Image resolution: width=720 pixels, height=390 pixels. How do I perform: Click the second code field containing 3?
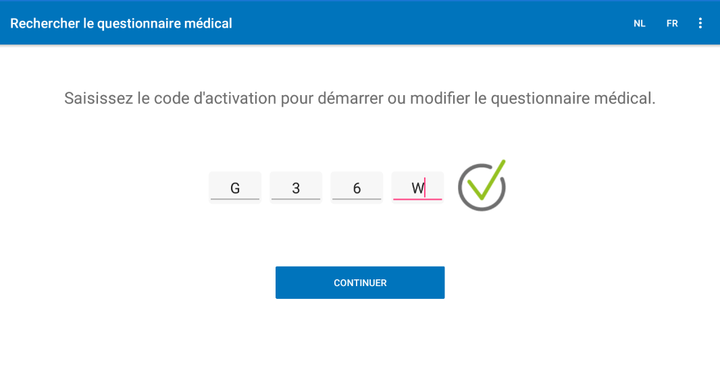(296, 187)
